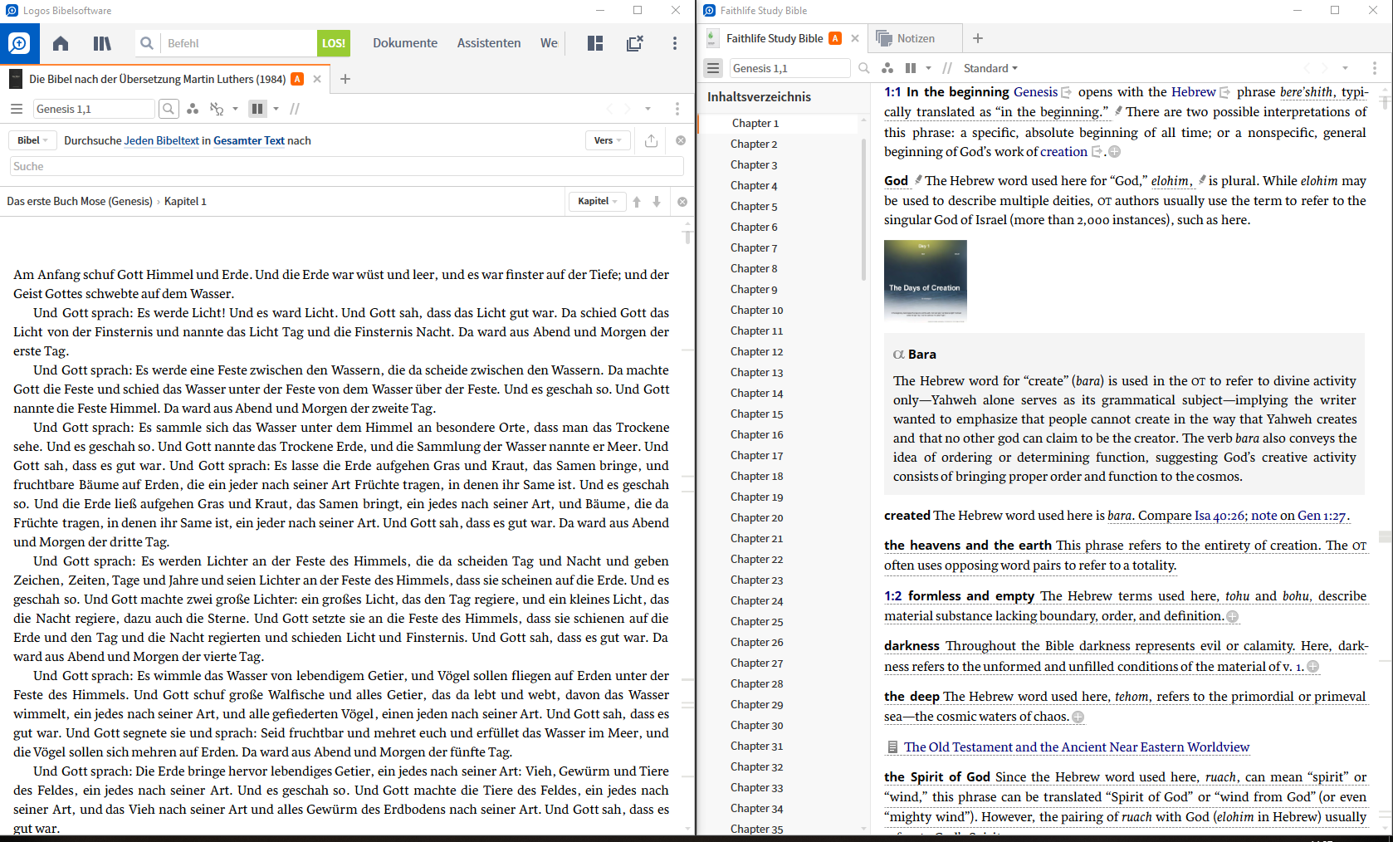Open interlinear dropdown arrow in Luther Bible toolbar
This screenshot has height=842, width=1393.
coord(235,109)
